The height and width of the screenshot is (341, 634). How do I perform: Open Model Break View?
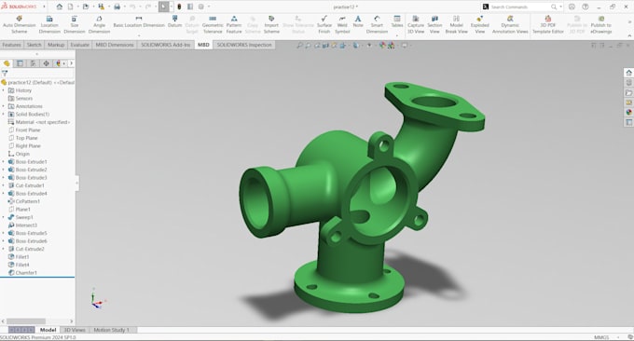coord(456,24)
